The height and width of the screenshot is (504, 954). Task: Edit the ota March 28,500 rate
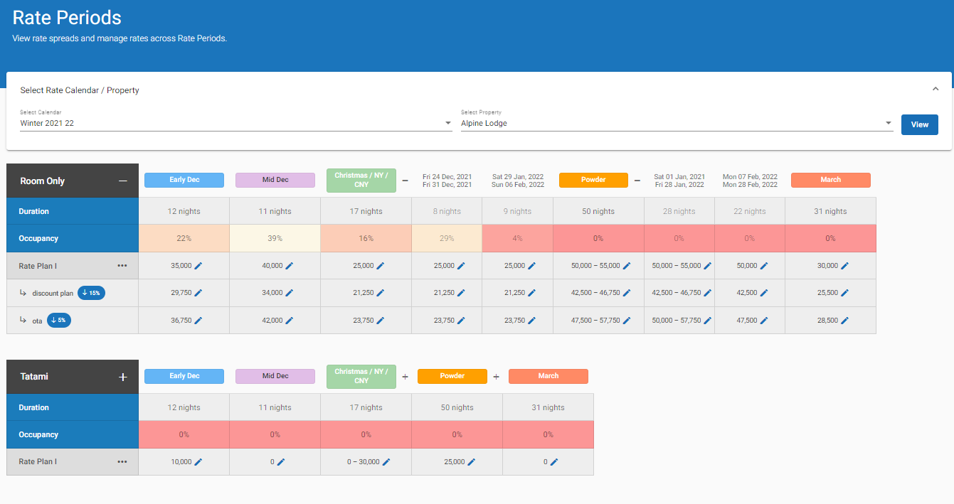[844, 321]
